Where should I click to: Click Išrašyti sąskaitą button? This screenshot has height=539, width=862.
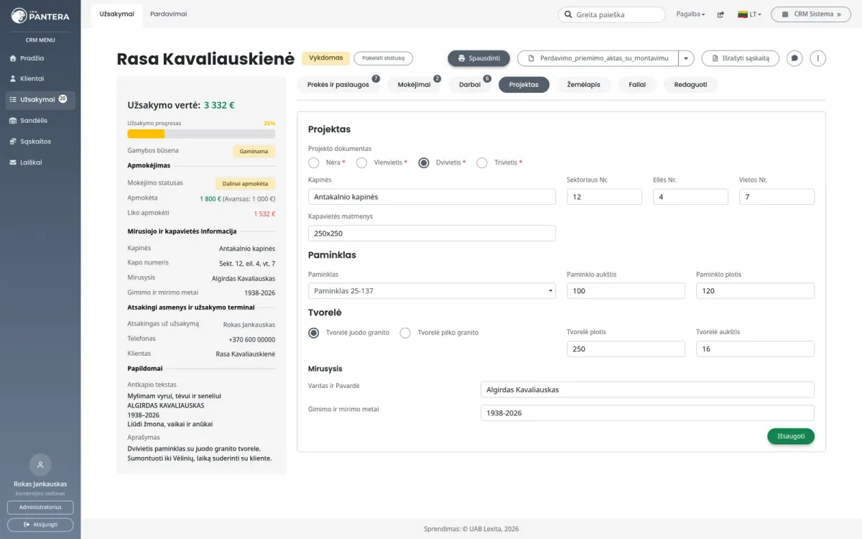[x=741, y=58]
